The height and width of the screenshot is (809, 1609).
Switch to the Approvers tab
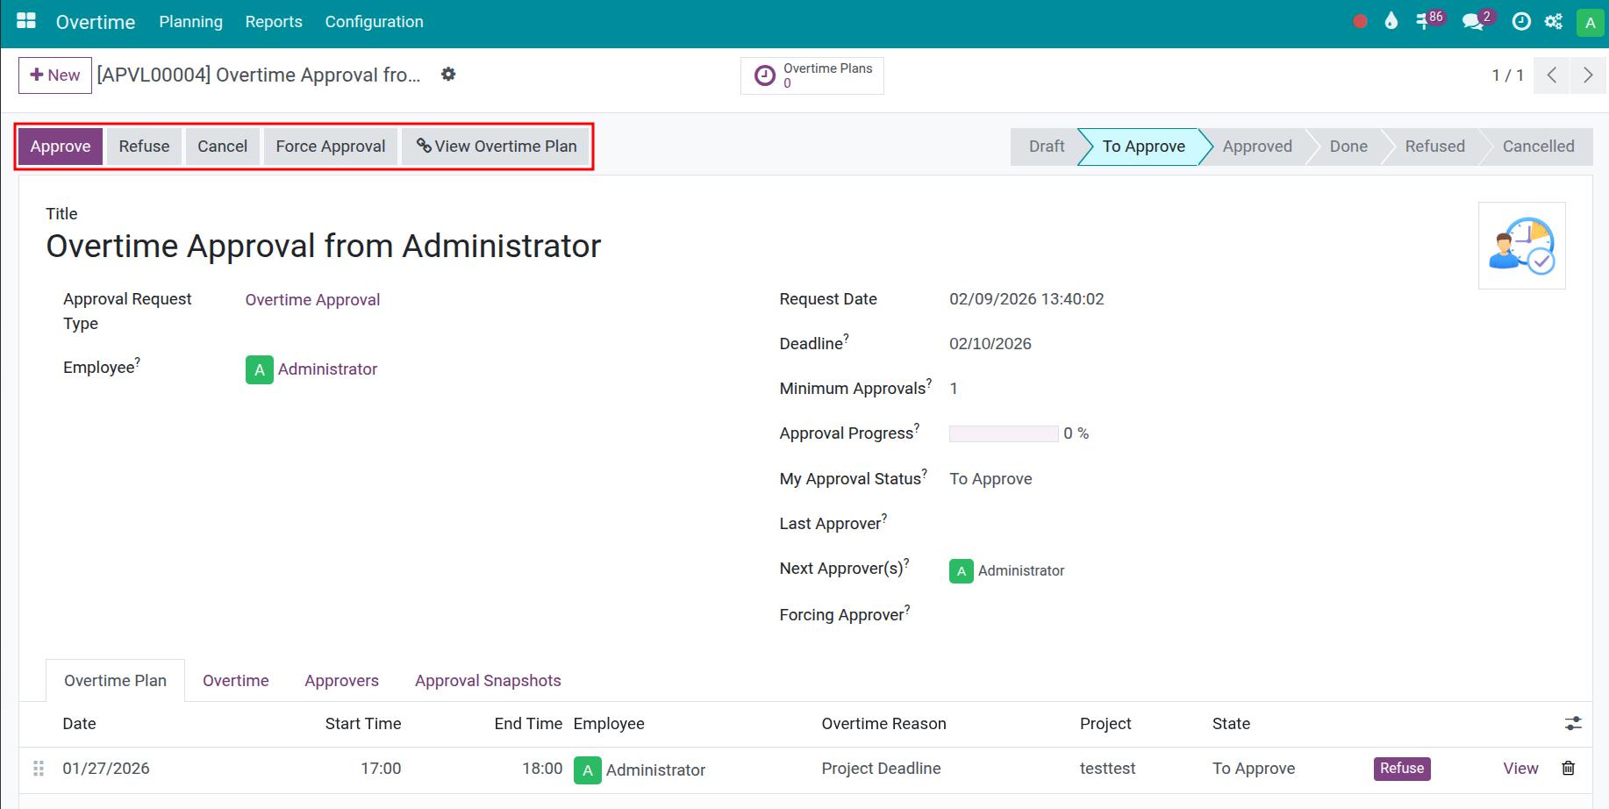(341, 681)
